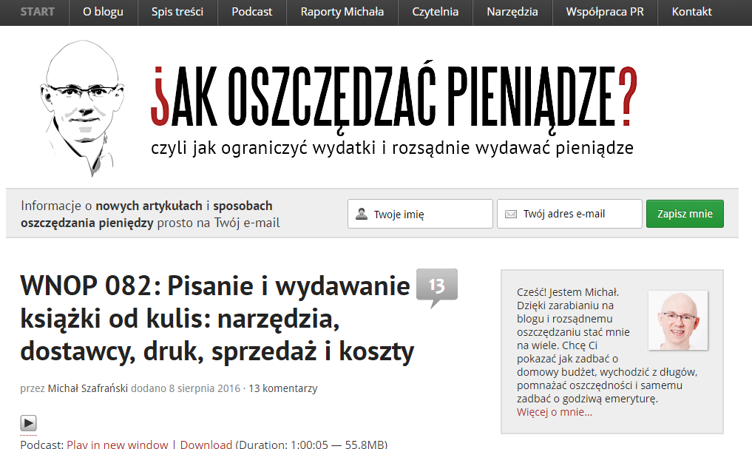Screen dimensions: 752x449
Task: Focus the Twój adres e-mail field
Action: tap(569, 214)
